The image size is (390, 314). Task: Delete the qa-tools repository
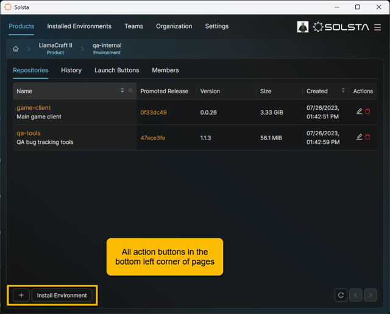(367, 137)
